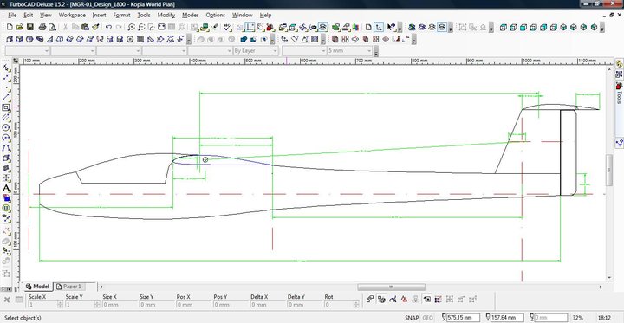The image size is (624, 323).
Task: Save the drawing with the floppy disk icon
Action: coord(29,27)
